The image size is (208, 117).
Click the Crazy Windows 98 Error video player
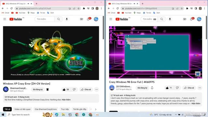click(x=156, y=52)
